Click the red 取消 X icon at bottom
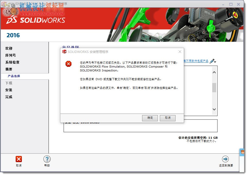This screenshot has width=248, height=176. (x=19, y=159)
